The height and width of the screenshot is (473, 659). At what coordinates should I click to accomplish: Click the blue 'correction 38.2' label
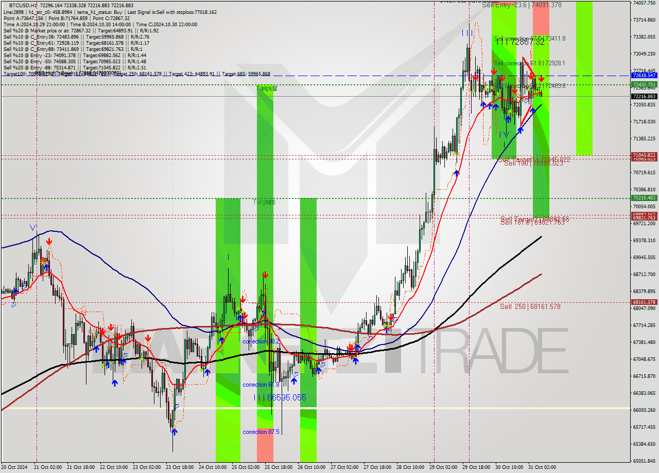click(x=261, y=341)
